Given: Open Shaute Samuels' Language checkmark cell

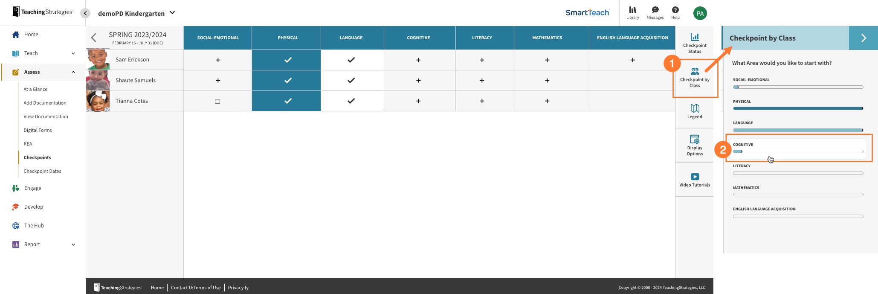Looking at the screenshot, I should click(x=351, y=80).
